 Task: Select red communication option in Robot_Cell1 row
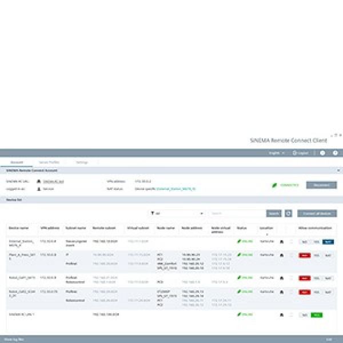tap(305, 278)
